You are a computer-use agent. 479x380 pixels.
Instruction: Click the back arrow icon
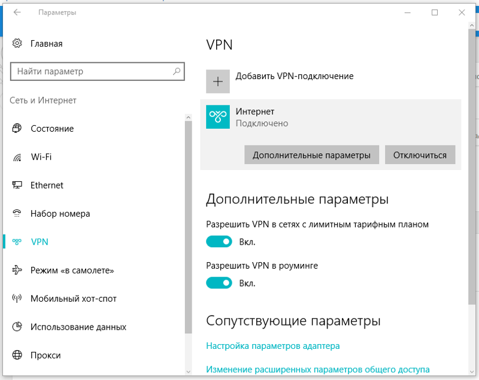point(17,12)
